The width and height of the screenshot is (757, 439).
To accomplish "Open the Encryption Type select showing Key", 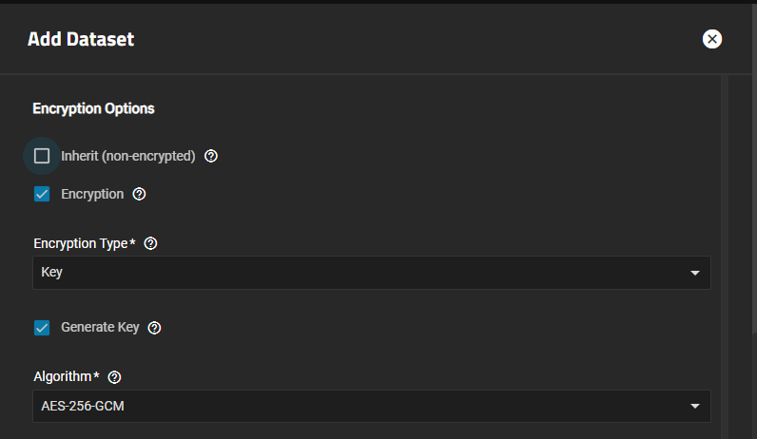I will point(361,273).
